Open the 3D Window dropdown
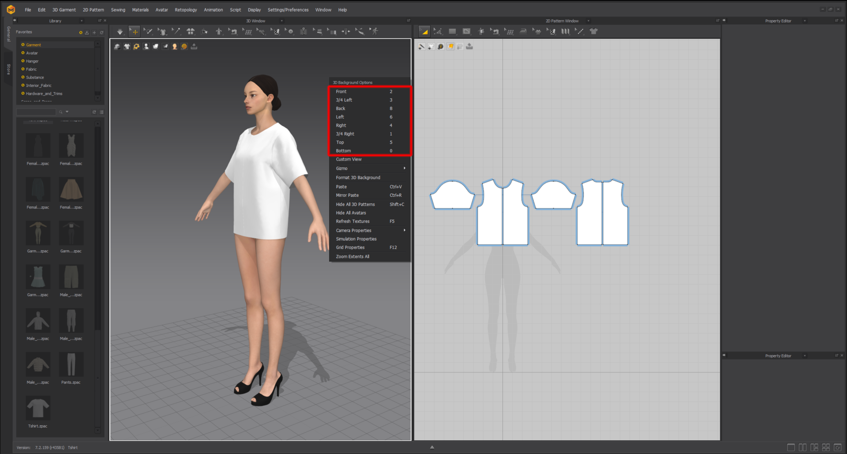Viewport: 847px width, 454px height. [x=281, y=21]
